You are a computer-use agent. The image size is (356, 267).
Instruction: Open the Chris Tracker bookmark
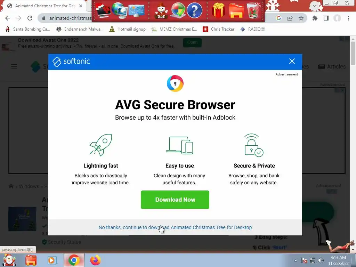218,29
